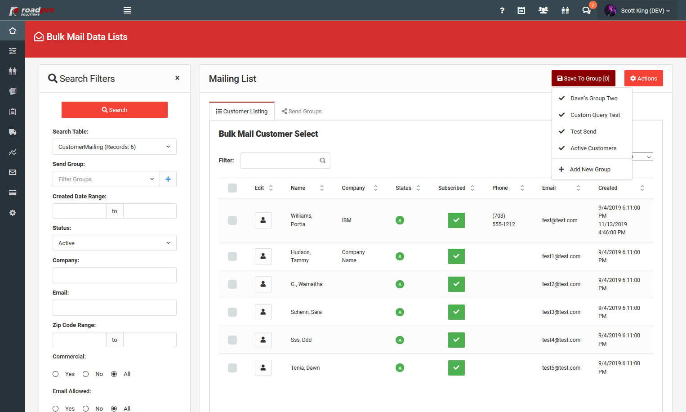Switch to Customer Listing tab

tap(242, 111)
